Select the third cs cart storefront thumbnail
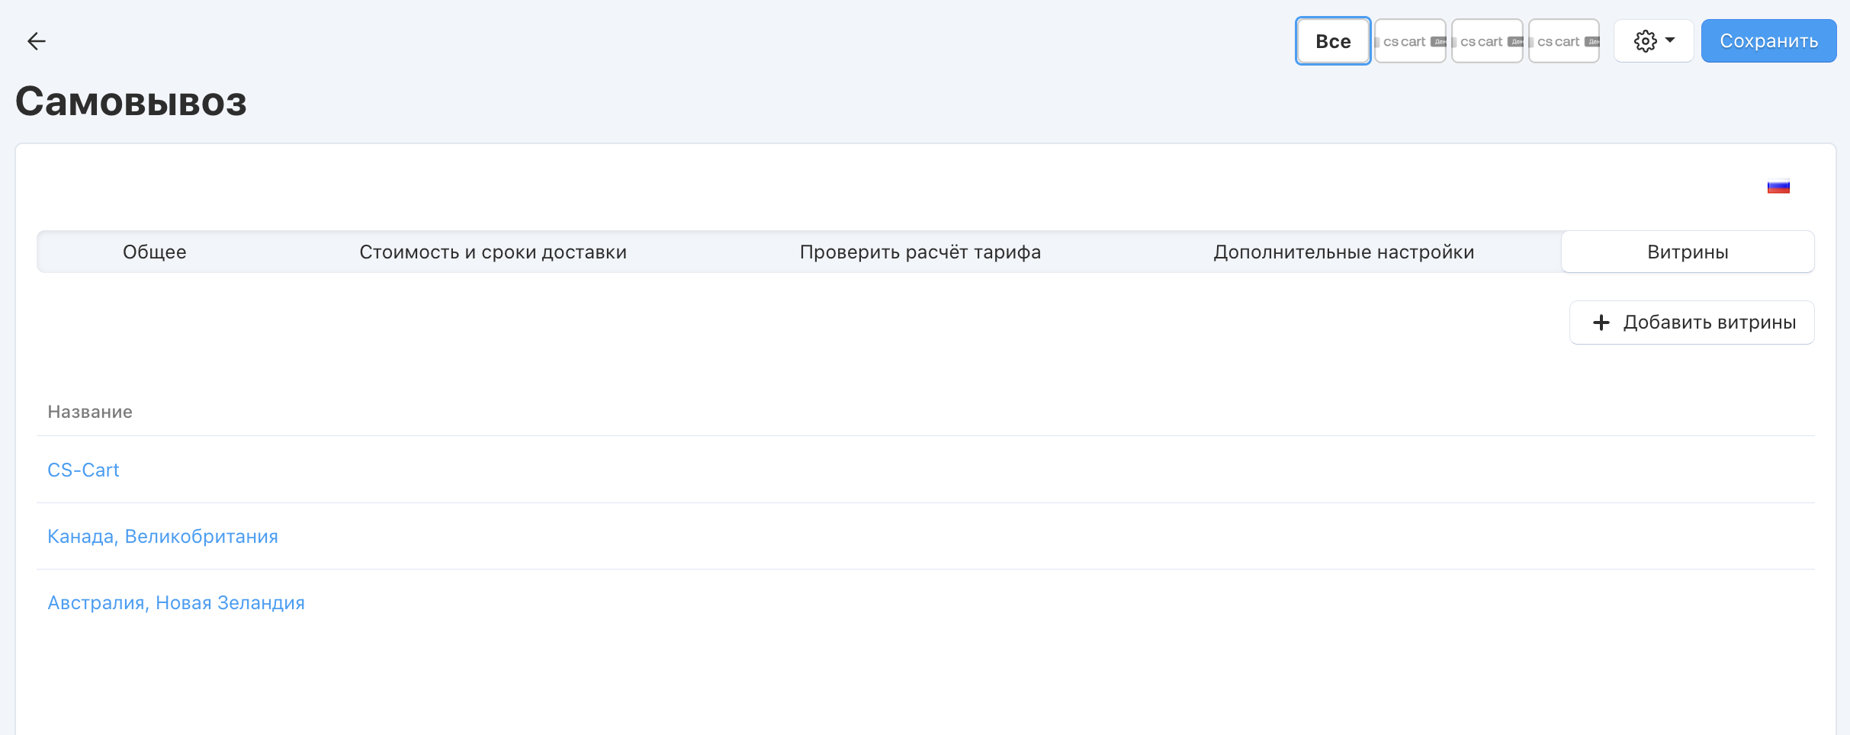This screenshot has width=1850, height=735. [1563, 41]
